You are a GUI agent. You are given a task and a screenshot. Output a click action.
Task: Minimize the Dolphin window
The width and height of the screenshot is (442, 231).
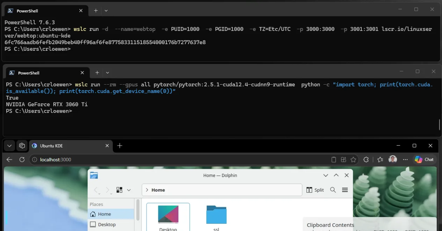pyautogui.click(x=326, y=175)
